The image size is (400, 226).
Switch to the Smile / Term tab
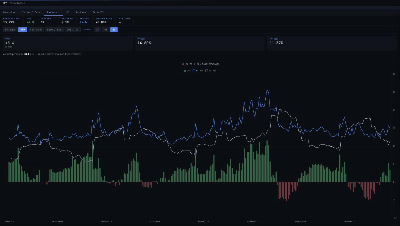click(x=31, y=12)
